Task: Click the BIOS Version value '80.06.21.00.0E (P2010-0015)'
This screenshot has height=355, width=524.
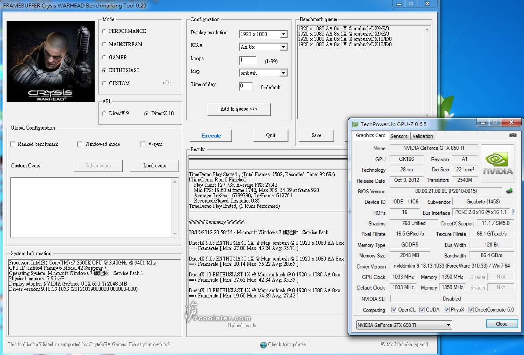Action: 446,191
